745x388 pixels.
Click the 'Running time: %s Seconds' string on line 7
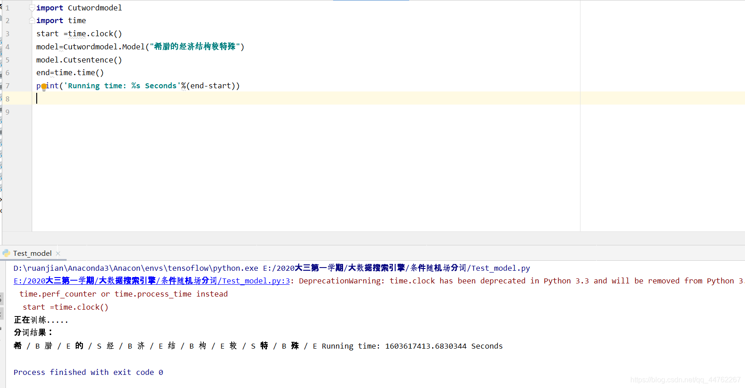coord(122,86)
